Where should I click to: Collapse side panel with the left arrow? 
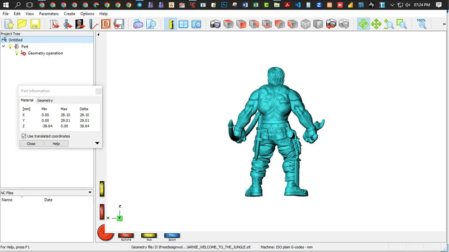click(98, 34)
